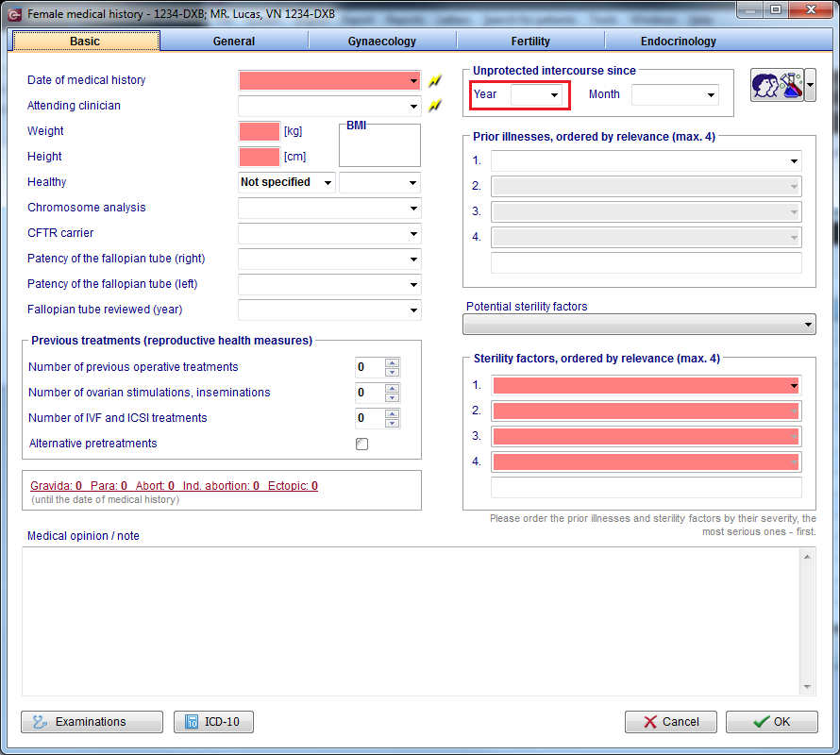Click Gravida Para Abort summary link

click(174, 486)
